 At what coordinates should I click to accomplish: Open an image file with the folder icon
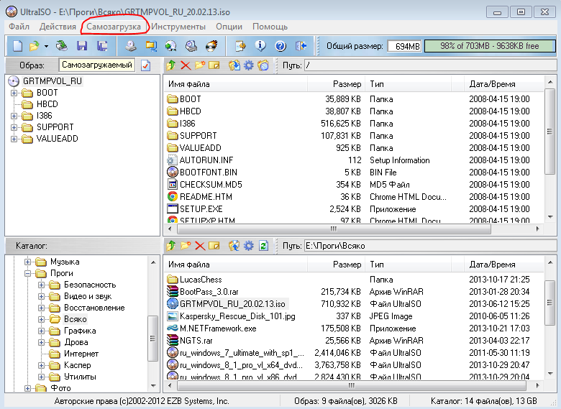click(34, 46)
